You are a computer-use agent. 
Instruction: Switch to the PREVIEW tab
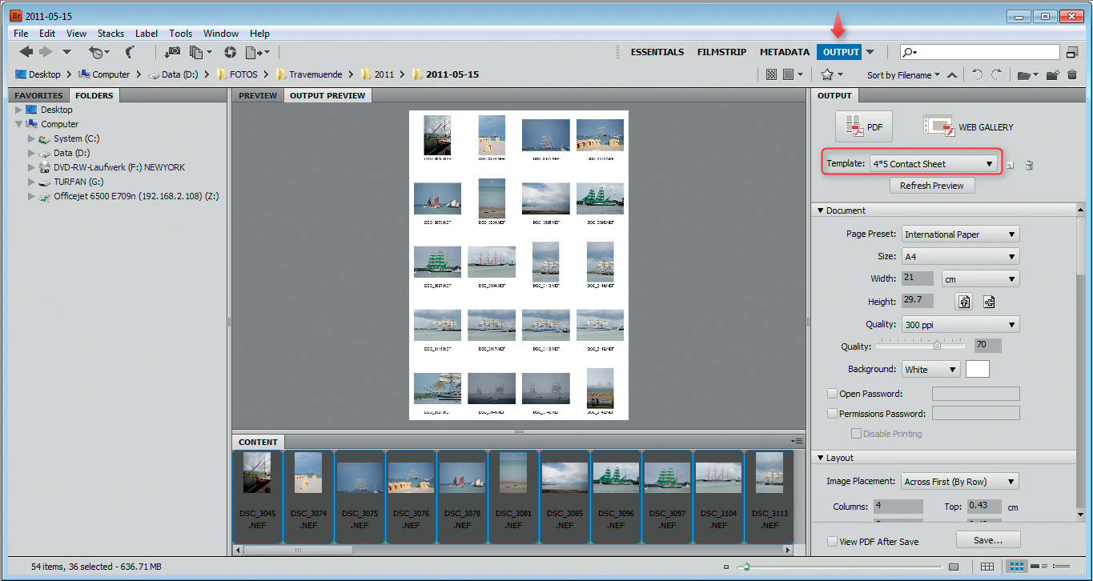click(258, 95)
